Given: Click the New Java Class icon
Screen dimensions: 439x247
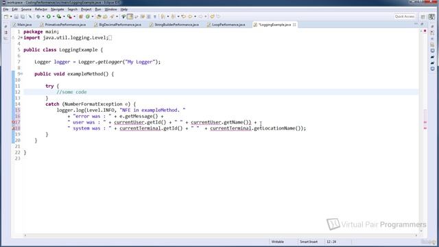Looking at the screenshot, I should [88, 16].
